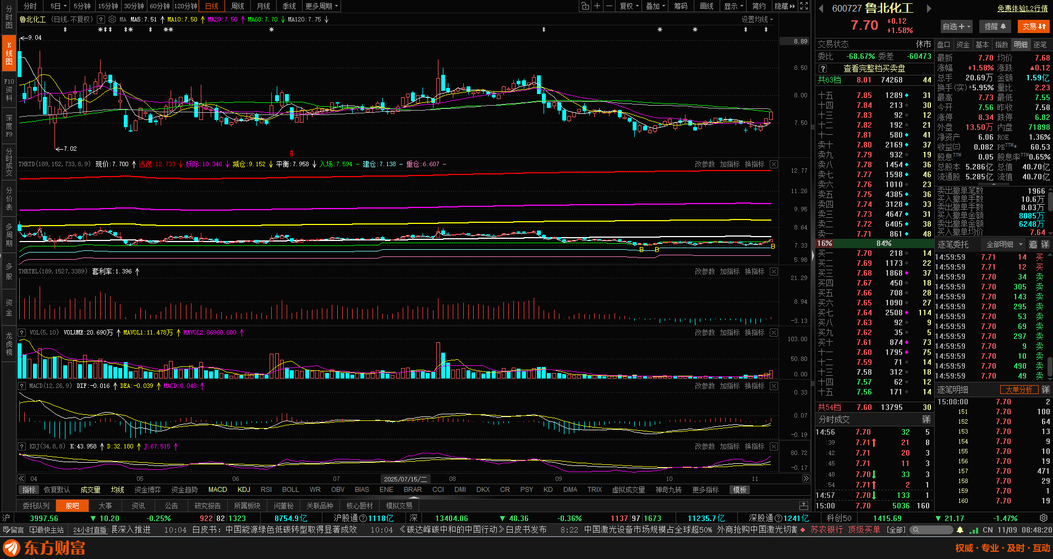
Task: Open the 研究报告 bottom tab
Action: (x=207, y=506)
